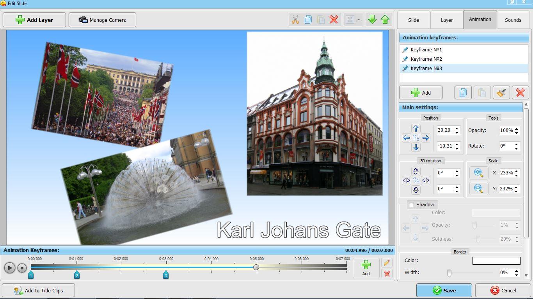Click the scissors cut icon
The width and height of the screenshot is (533, 299).
click(295, 19)
